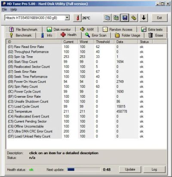Expand the Hitachi drive selection dropdown
Image resolution: width=172 pixels, height=177 pixels.
[x=67, y=18]
